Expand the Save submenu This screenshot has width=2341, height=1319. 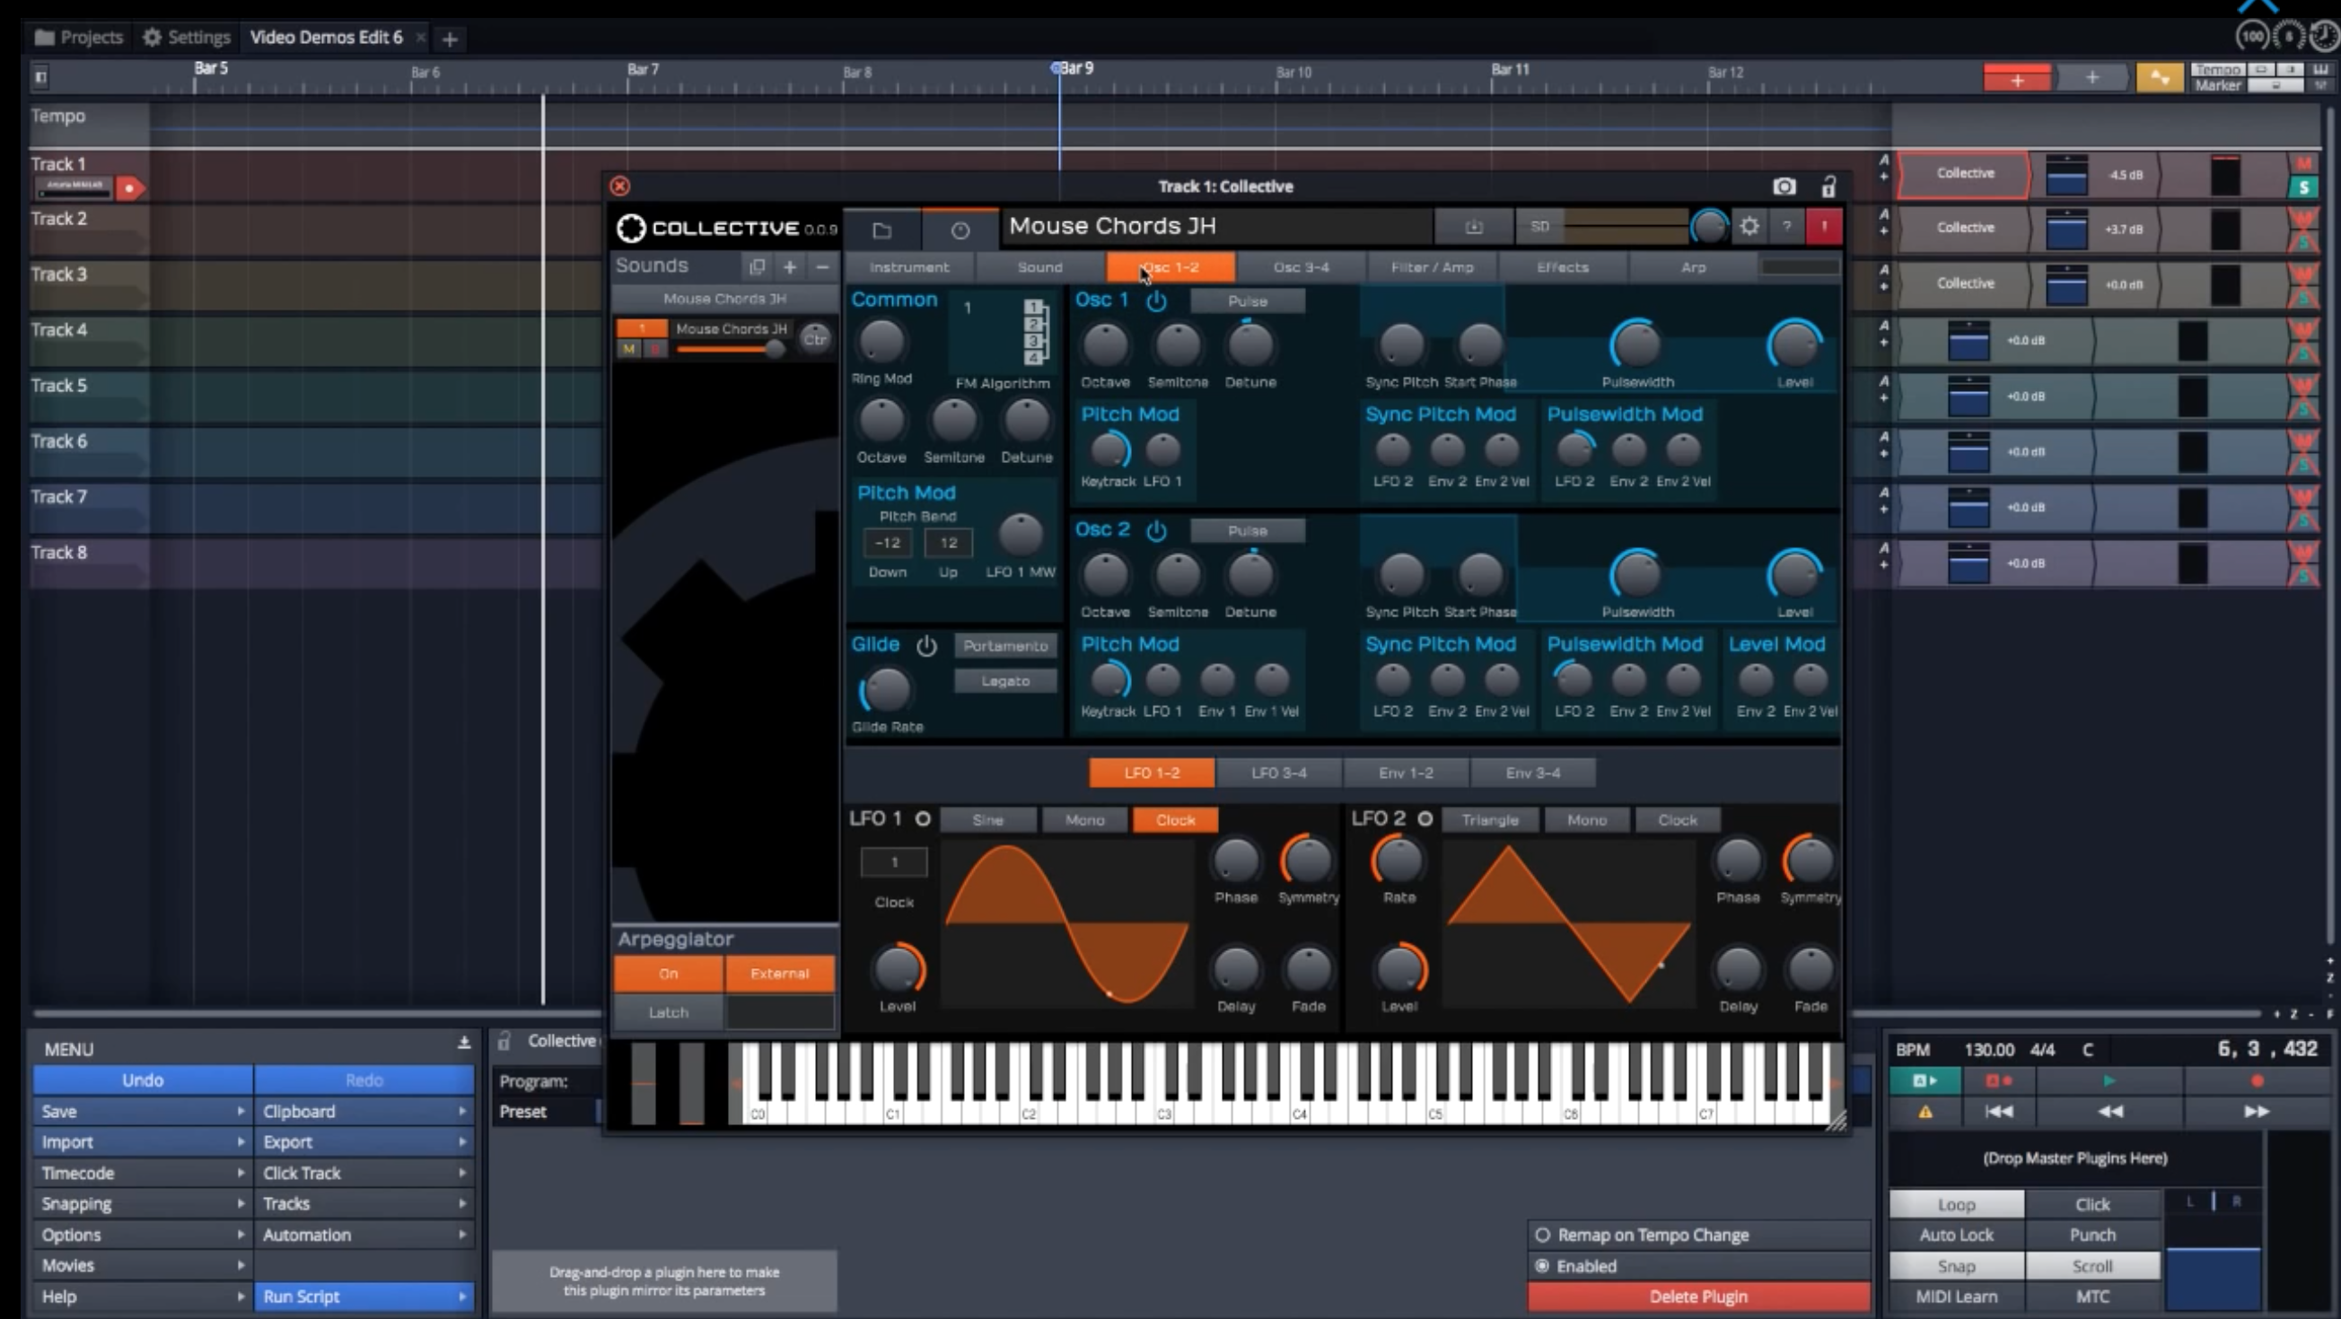[x=143, y=1112]
